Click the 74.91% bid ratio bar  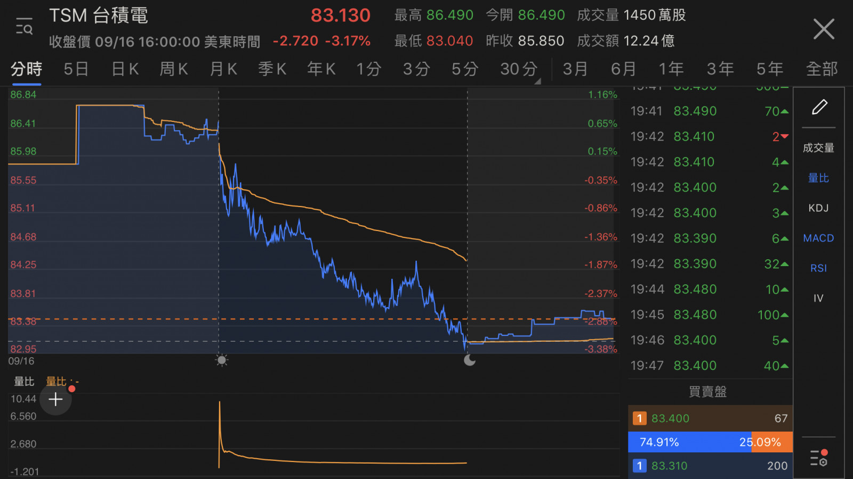click(690, 442)
